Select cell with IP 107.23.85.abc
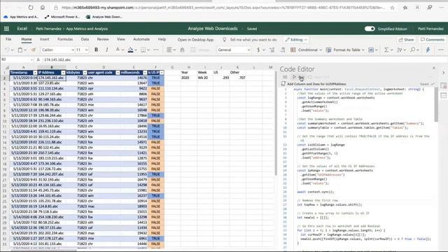This screenshot has height=252, width=448. click(52, 83)
